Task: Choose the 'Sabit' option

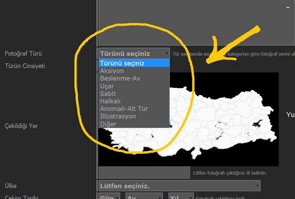Action: (108, 94)
